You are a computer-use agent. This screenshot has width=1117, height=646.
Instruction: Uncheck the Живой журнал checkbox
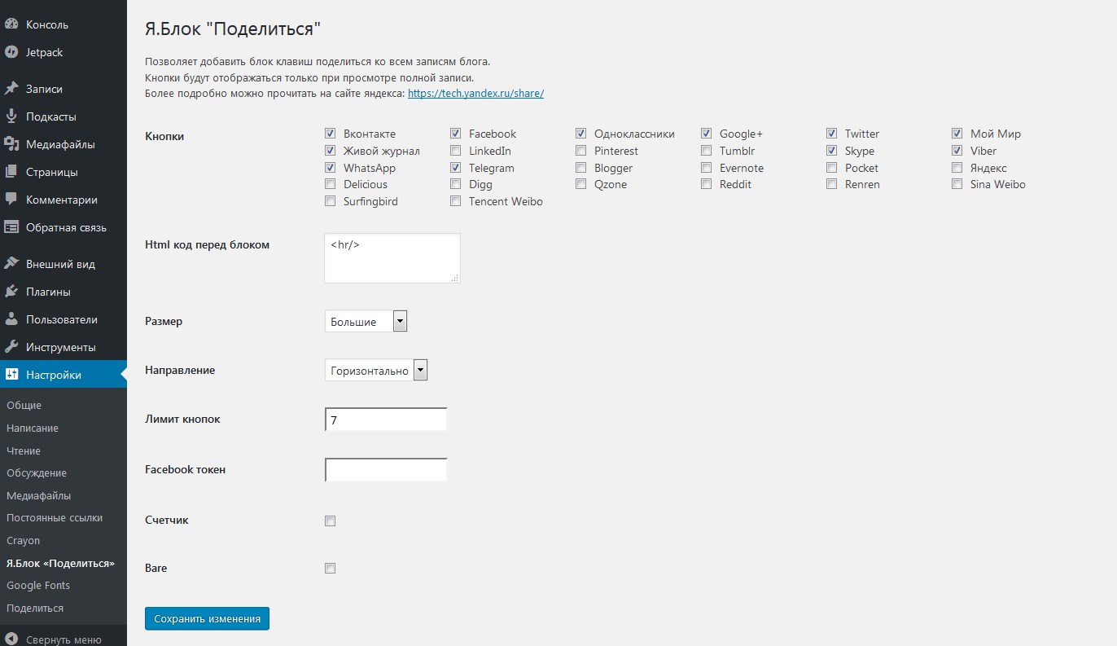click(x=330, y=150)
